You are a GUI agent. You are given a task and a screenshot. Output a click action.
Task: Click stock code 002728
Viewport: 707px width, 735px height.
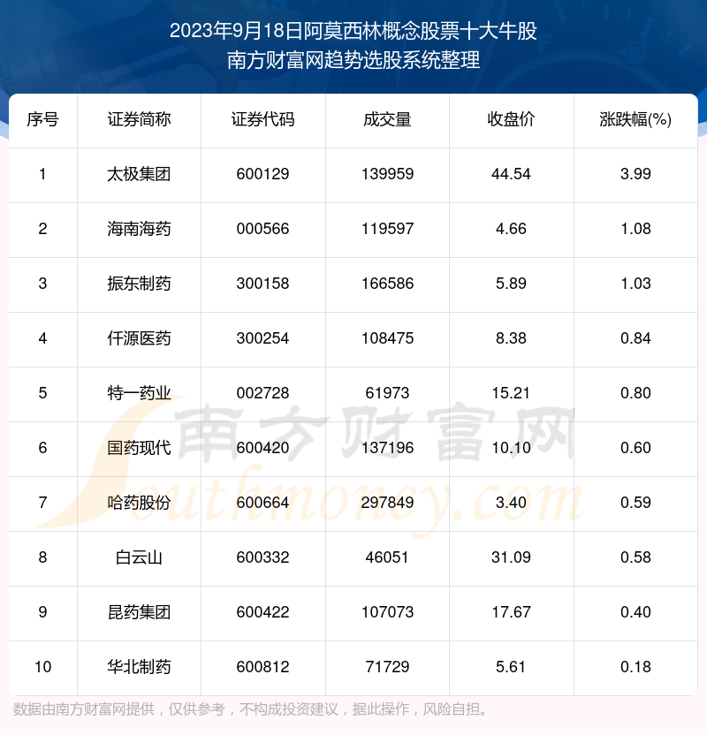pyautogui.click(x=262, y=393)
